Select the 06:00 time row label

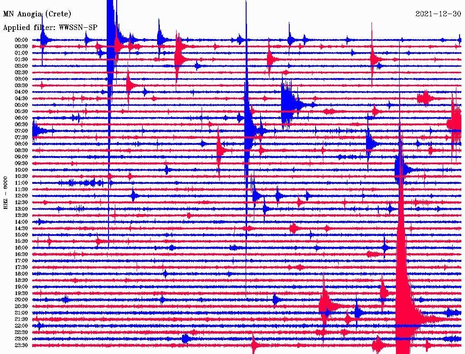pyautogui.click(x=21, y=118)
